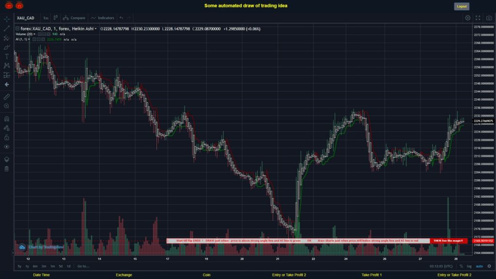Select the 6m time range

click(x=35, y=266)
